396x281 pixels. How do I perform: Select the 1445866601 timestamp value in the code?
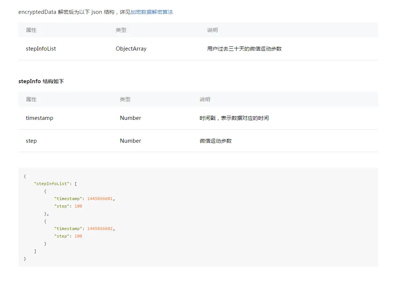point(100,199)
